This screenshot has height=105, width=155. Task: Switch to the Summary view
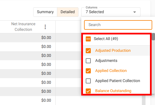click(x=45, y=12)
